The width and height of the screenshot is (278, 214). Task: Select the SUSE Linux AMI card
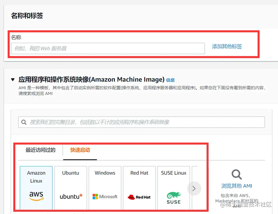pos(174,188)
